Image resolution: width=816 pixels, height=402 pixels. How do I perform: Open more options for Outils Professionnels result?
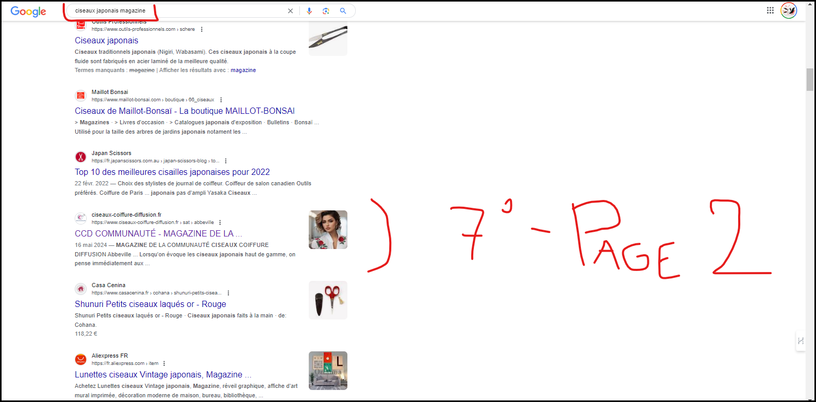[202, 29]
